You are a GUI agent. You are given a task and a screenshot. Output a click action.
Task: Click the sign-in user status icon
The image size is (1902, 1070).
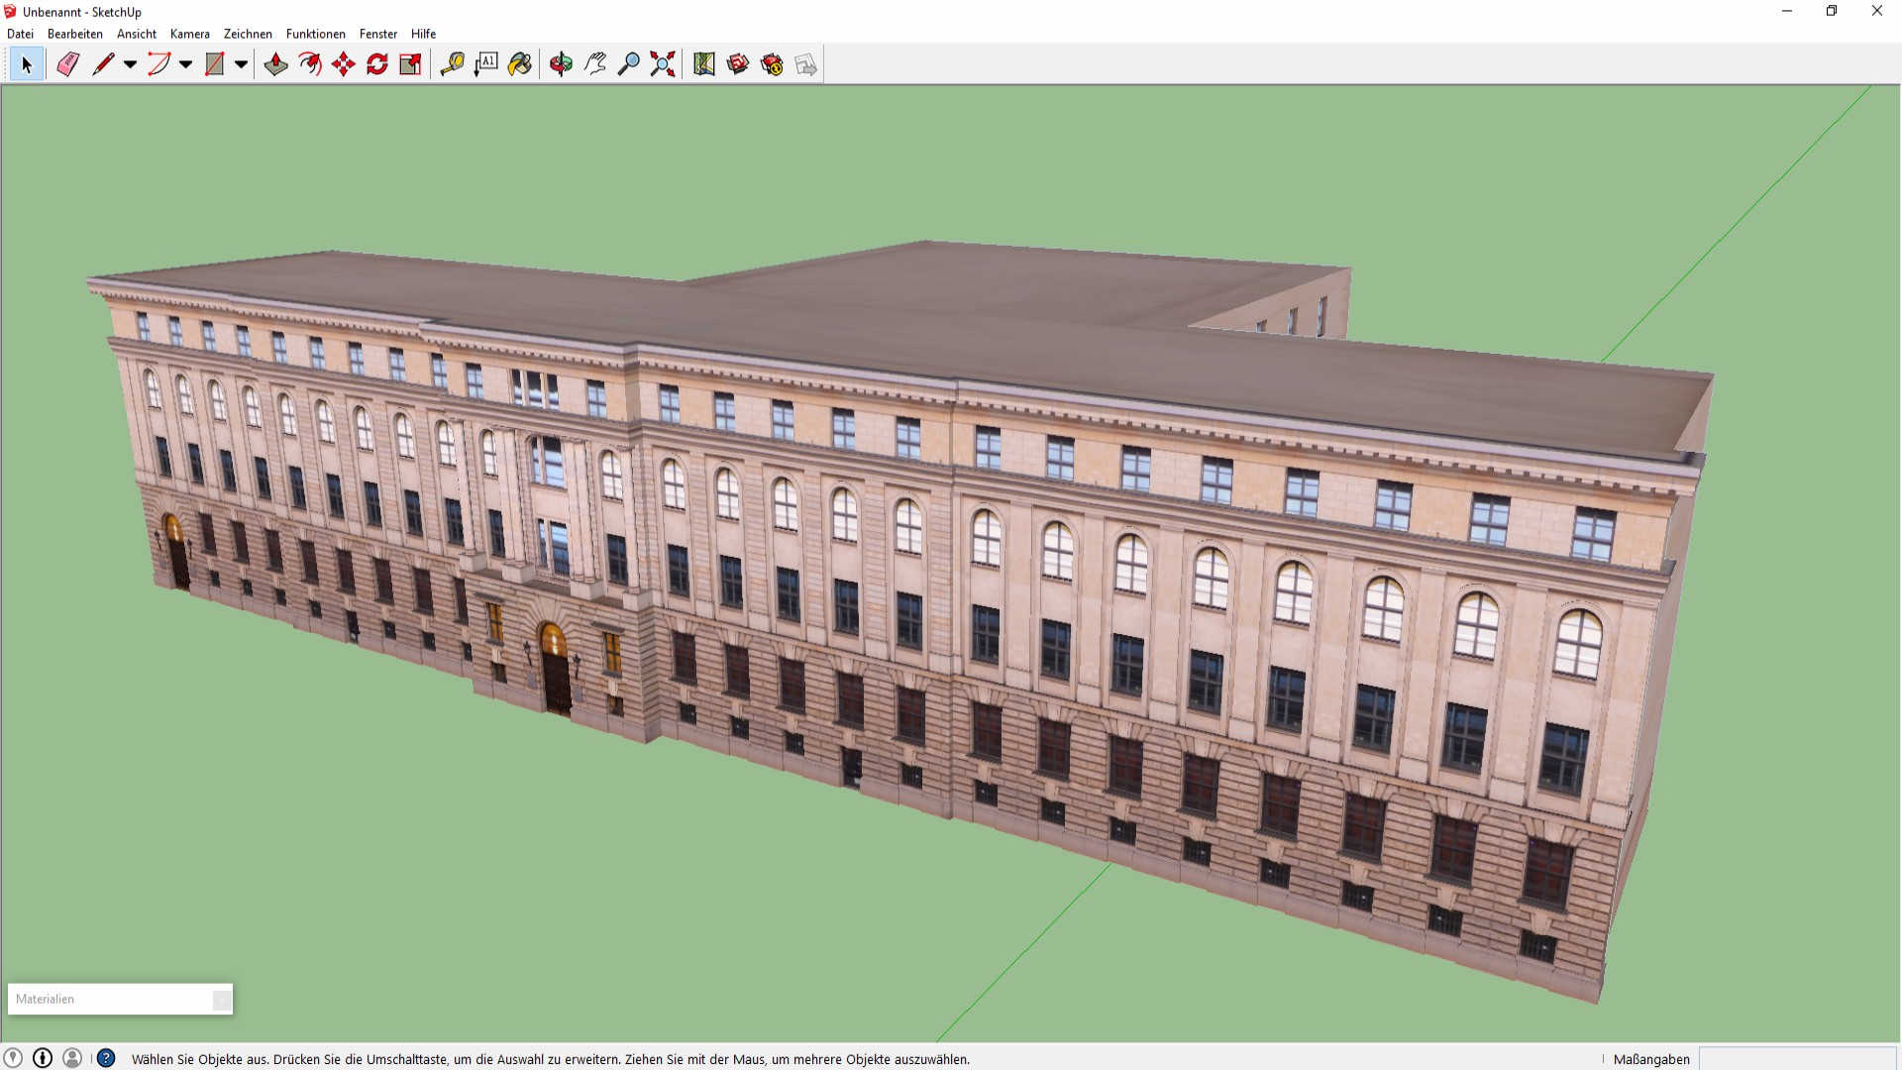tap(72, 1058)
